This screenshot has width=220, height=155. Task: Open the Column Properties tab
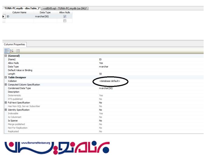point(15,44)
